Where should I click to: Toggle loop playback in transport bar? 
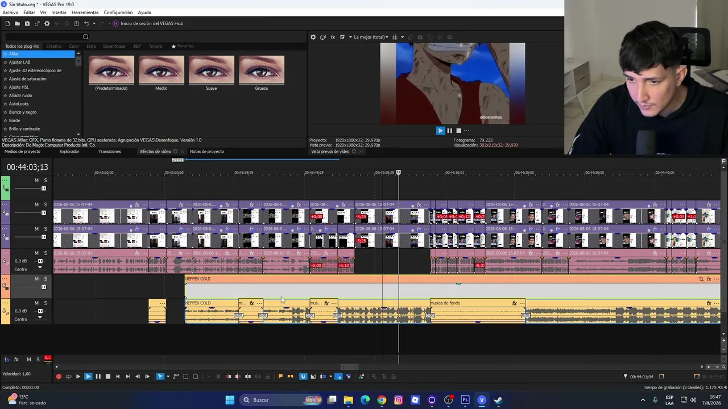click(x=69, y=377)
